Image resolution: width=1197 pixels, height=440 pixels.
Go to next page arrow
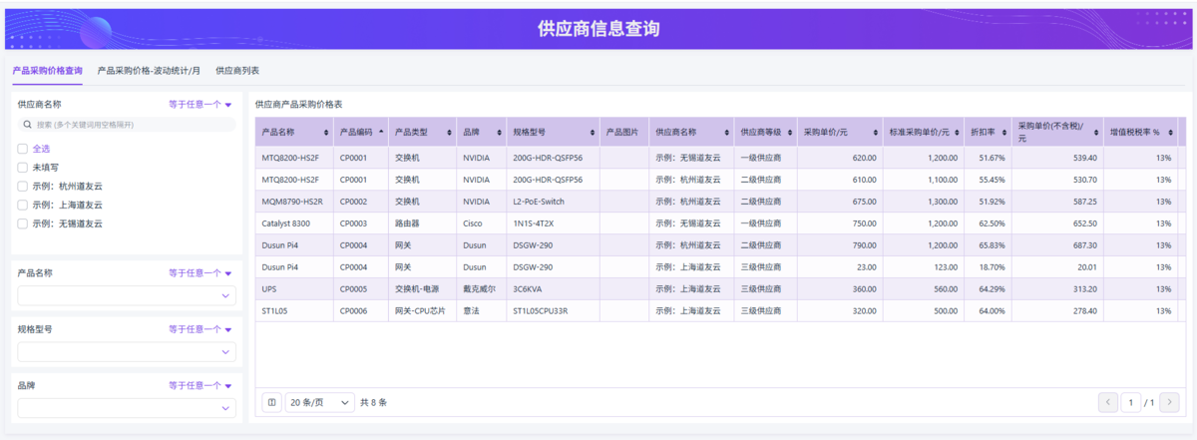tap(1170, 402)
